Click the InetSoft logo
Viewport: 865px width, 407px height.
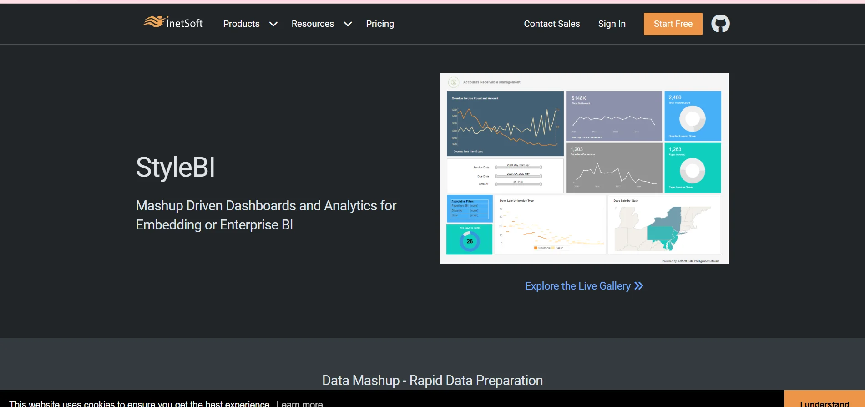point(173,22)
